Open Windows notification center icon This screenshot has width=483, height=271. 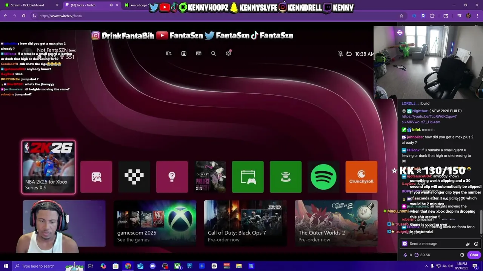point(475,266)
